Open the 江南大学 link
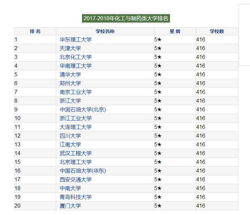This screenshot has width=250, height=215. tap(70, 145)
